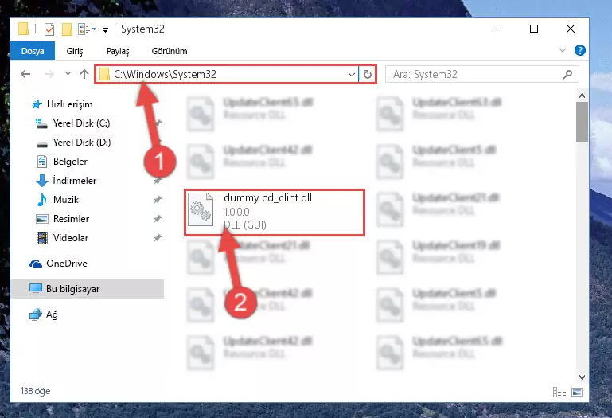Select the dummy.cd_clint.dll file name
This screenshot has height=418, width=612.
click(x=267, y=198)
